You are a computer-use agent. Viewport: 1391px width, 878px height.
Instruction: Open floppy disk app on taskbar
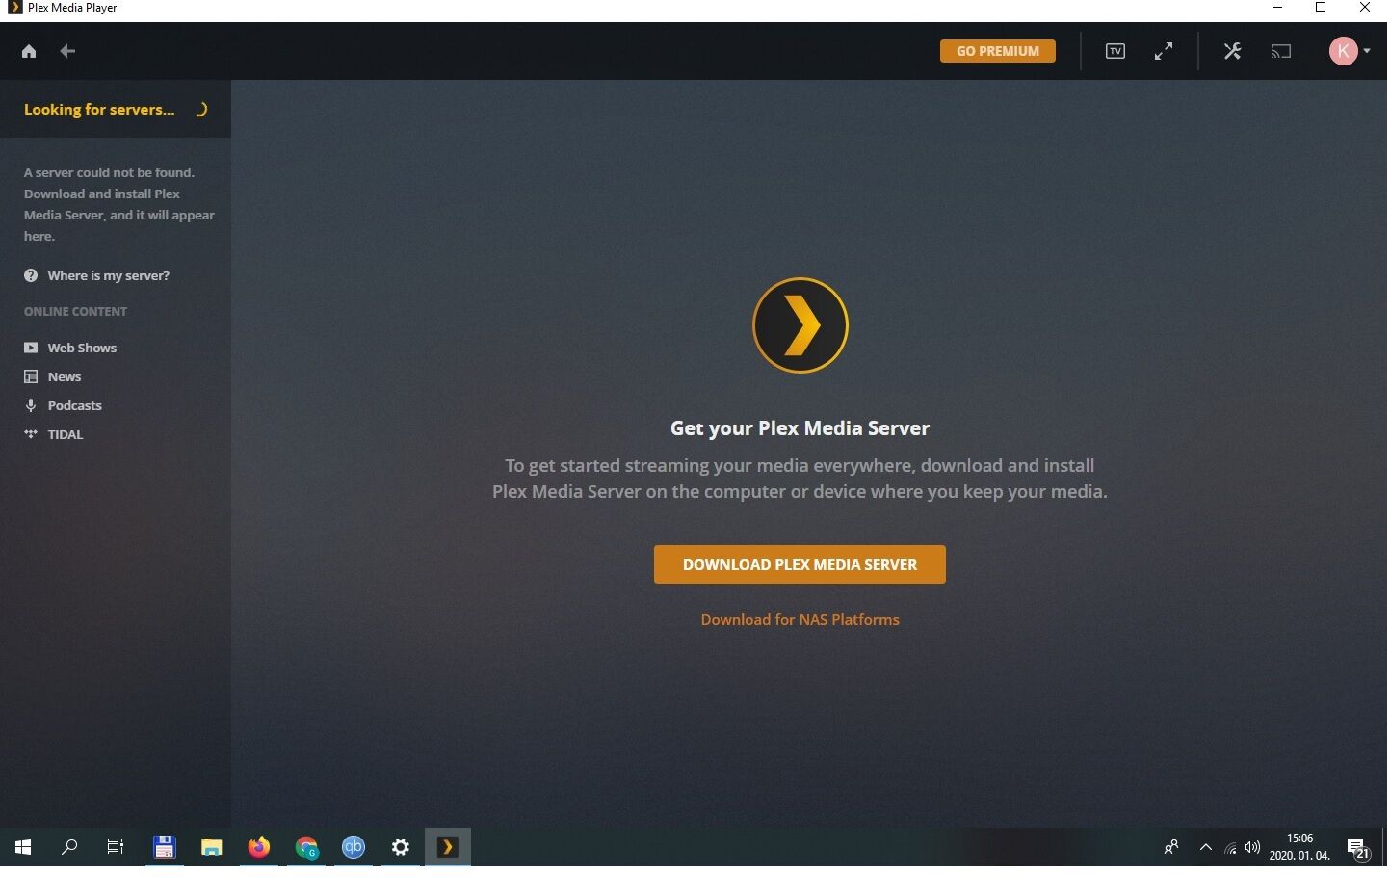click(165, 849)
